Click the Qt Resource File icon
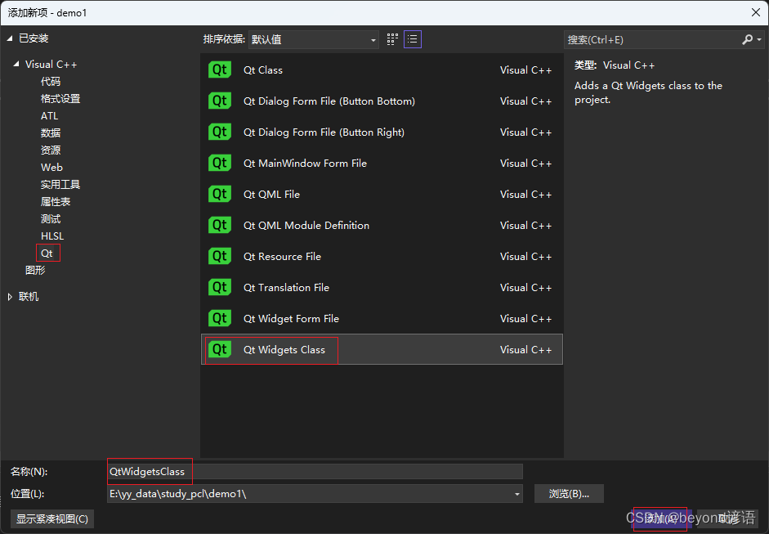Image resolution: width=769 pixels, height=534 pixels. tap(219, 256)
